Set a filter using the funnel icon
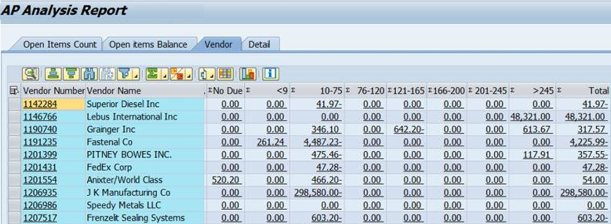This screenshot has height=224, width=611. (x=125, y=73)
